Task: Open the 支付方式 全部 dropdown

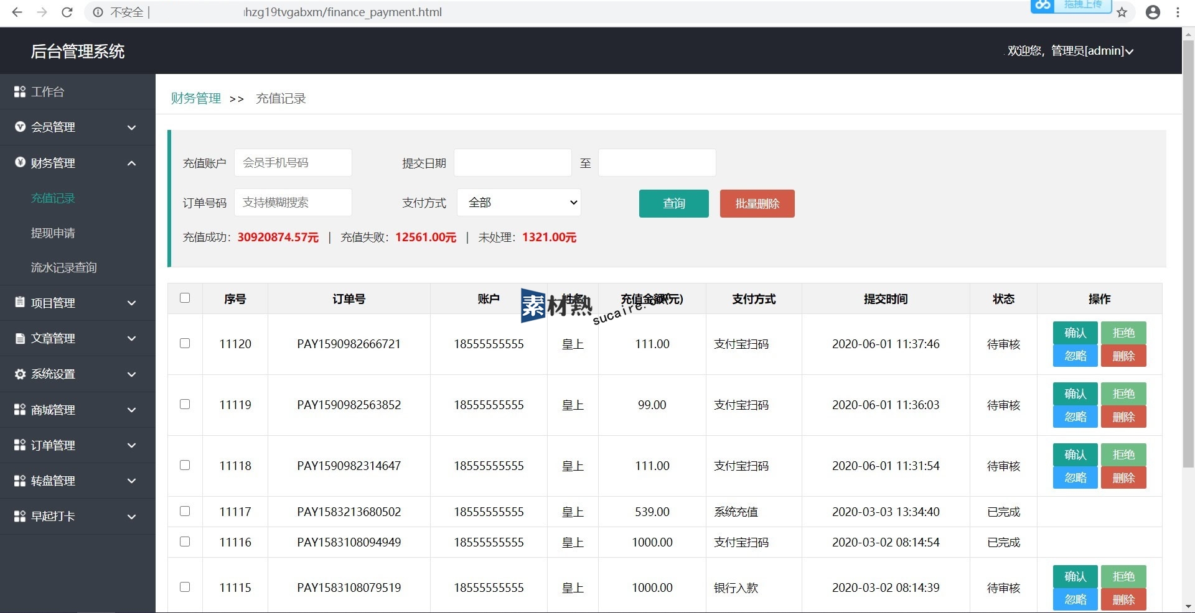Action: (519, 203)
